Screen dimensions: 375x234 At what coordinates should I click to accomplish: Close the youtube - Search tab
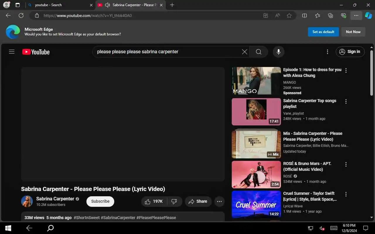coord(91,5)
